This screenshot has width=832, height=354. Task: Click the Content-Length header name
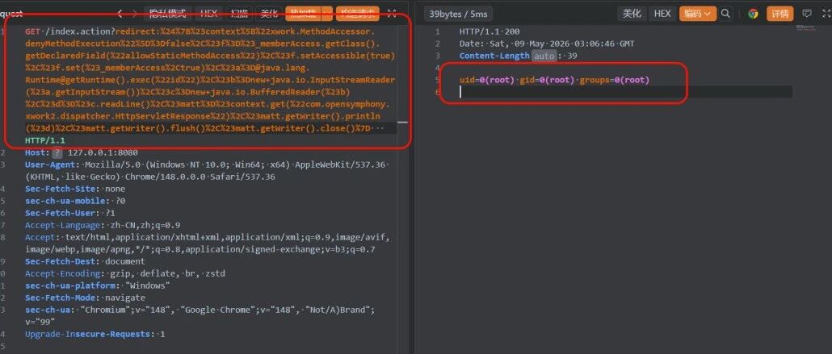(x=494, y=56)
